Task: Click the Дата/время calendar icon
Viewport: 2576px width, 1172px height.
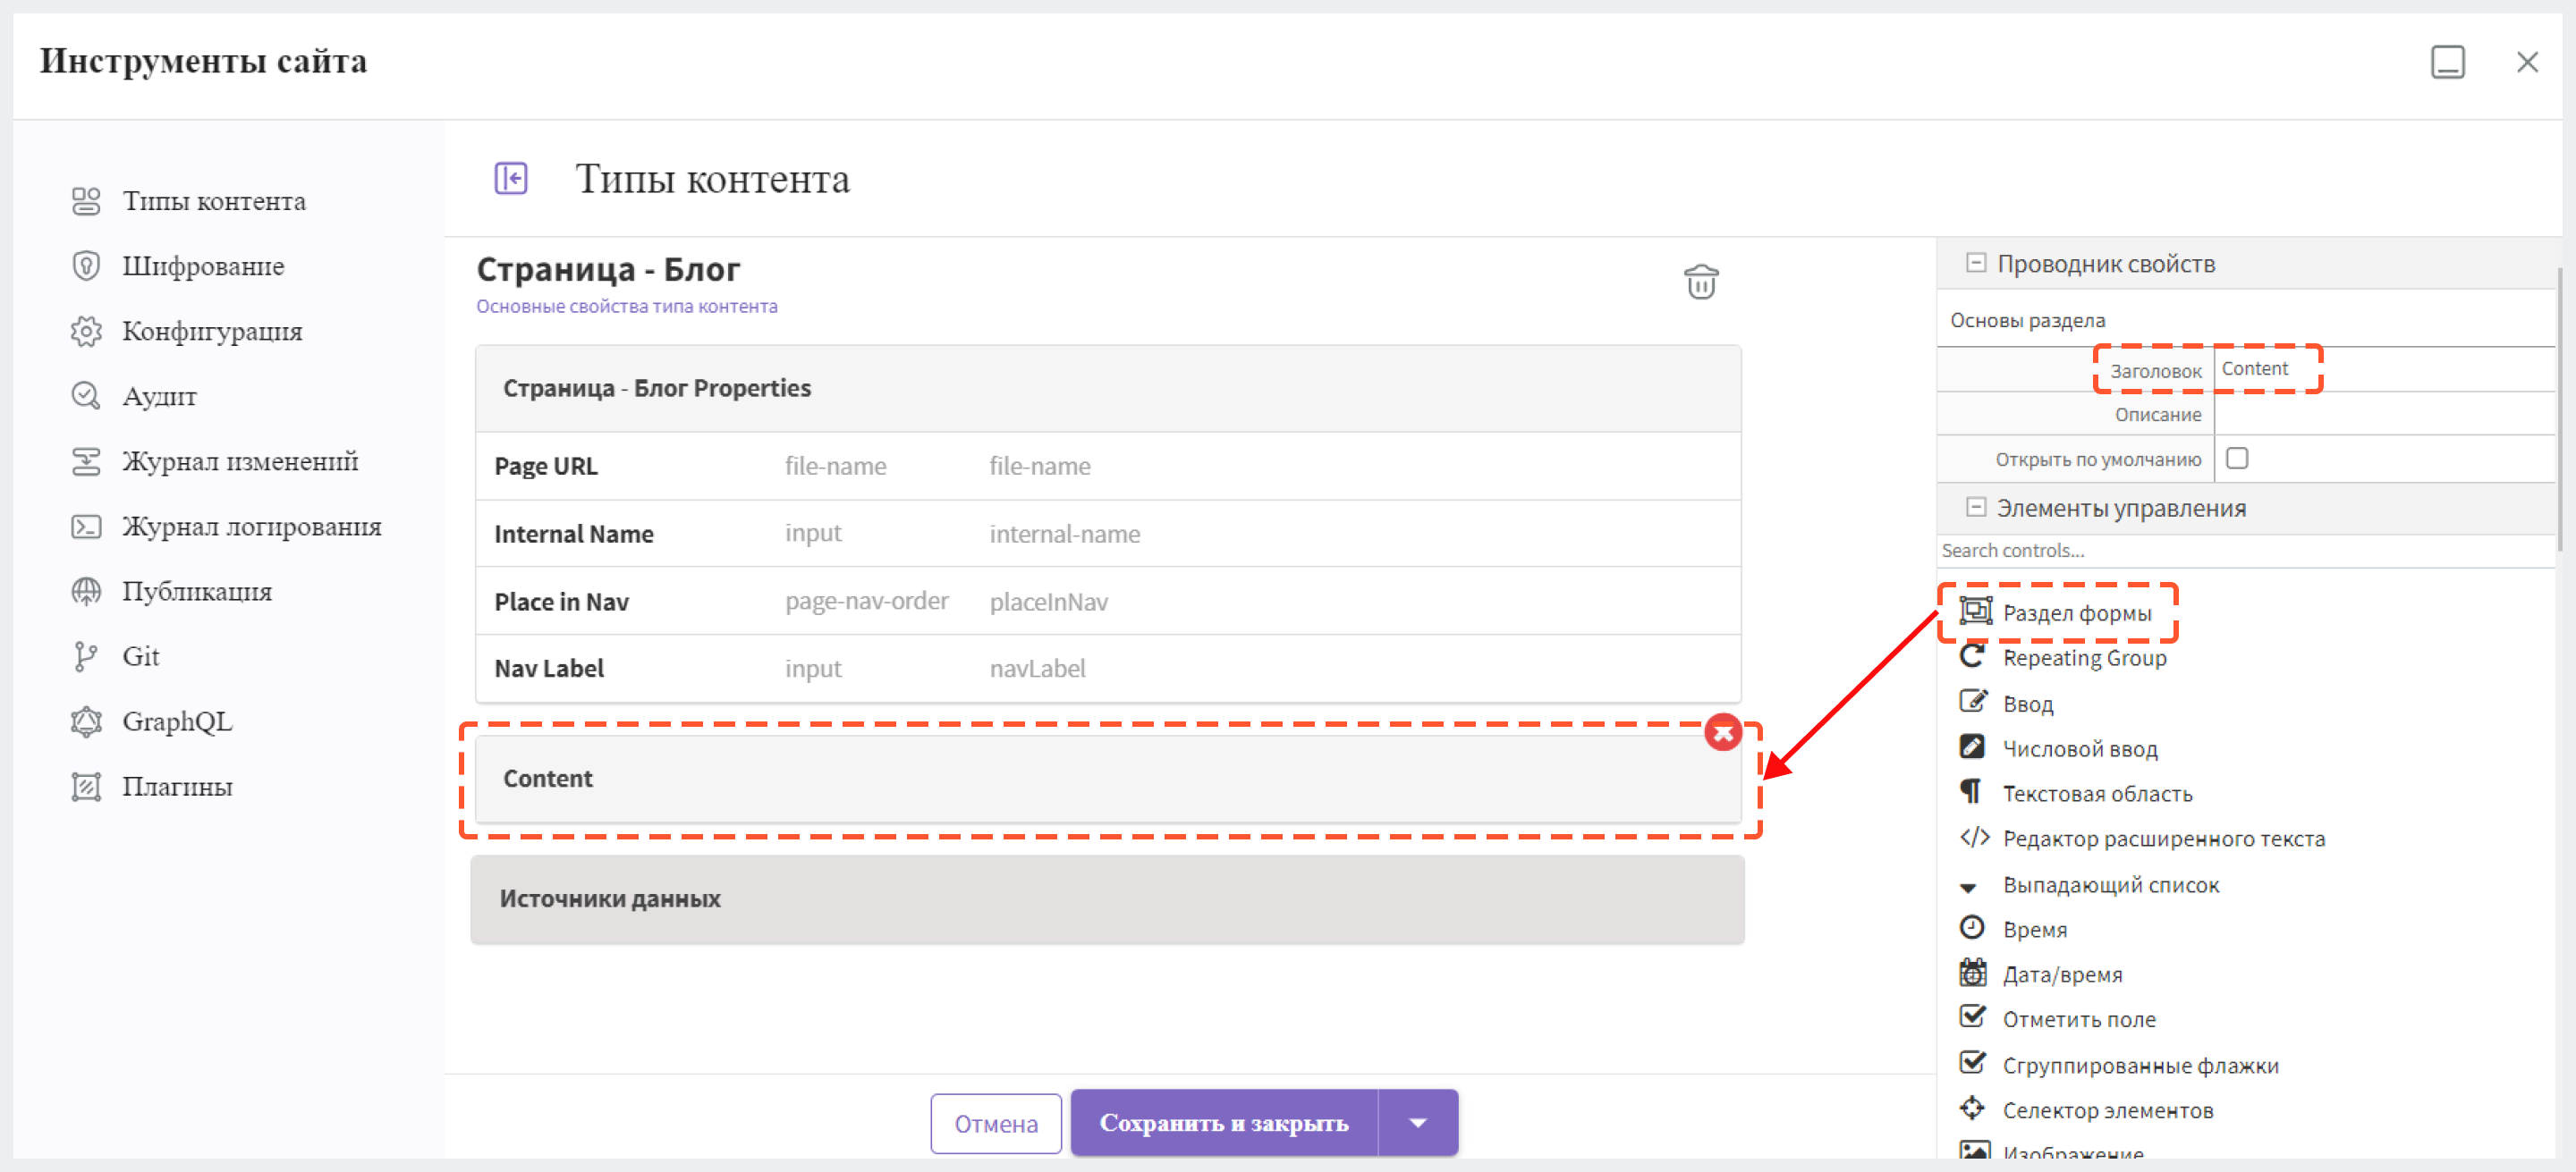Action: [1973, 972]
